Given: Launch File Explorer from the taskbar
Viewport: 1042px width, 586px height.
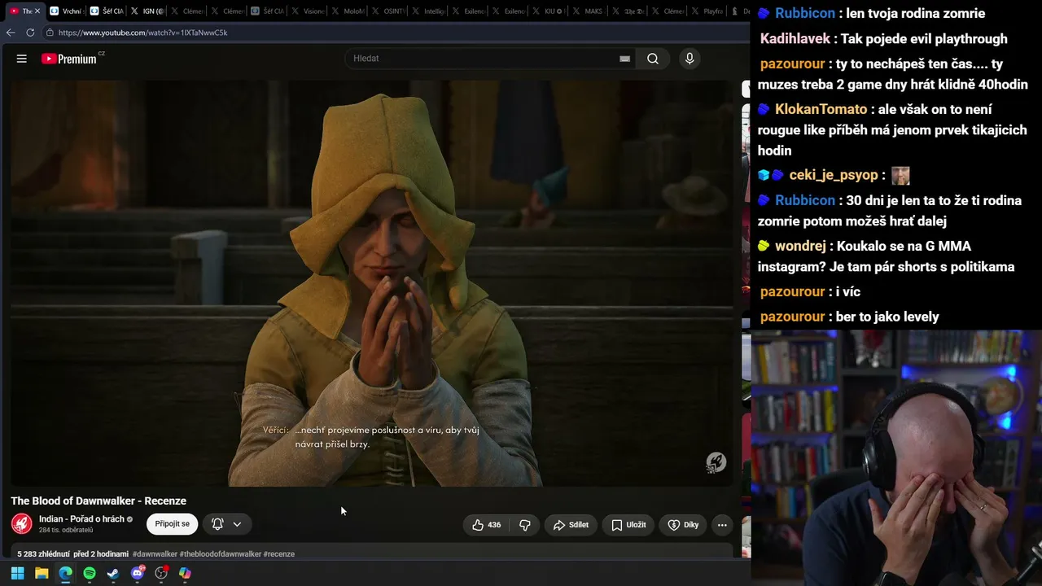Looking at the screenshot, I should click(42, 573).
